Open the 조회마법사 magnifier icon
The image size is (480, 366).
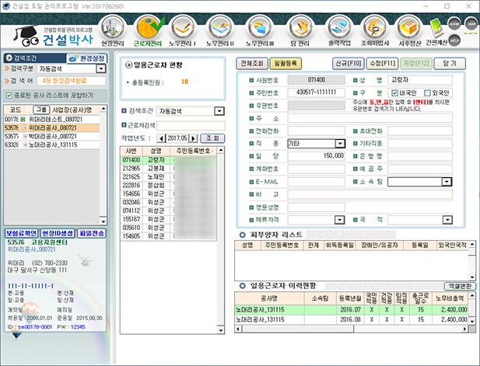tap(375, 31)
